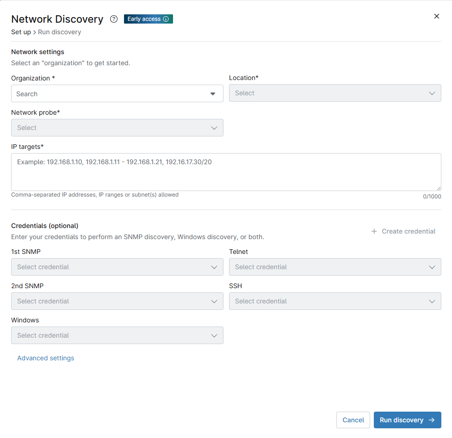This screenshot has height=438, width=452.
Task: Open the Network Discovery help tooltip
Action: tap(113, 19)
